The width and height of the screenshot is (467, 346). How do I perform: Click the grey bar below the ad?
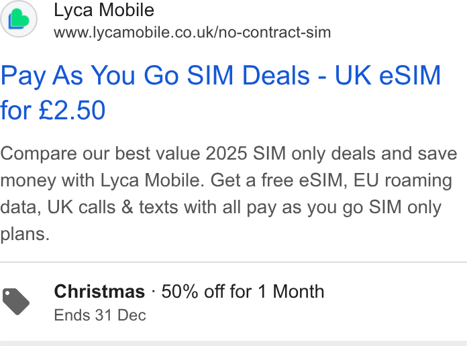pyautogui.click(x=234, y=343)
